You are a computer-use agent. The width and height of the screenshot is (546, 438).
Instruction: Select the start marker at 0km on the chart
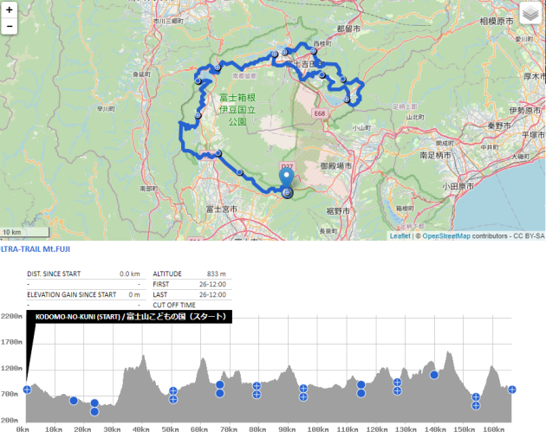pos(27,390)
